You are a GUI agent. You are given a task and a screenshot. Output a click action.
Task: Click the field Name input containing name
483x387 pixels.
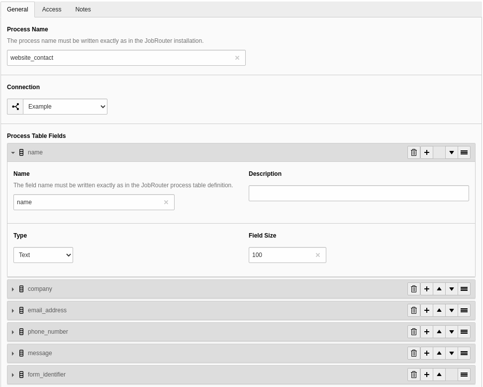(94, 202)
